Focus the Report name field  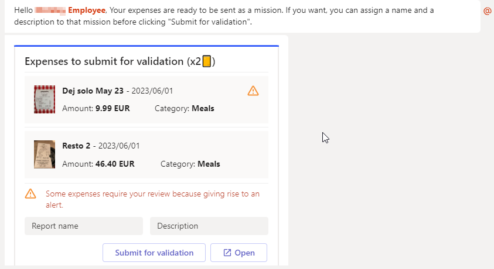click(x=84, y=226)
